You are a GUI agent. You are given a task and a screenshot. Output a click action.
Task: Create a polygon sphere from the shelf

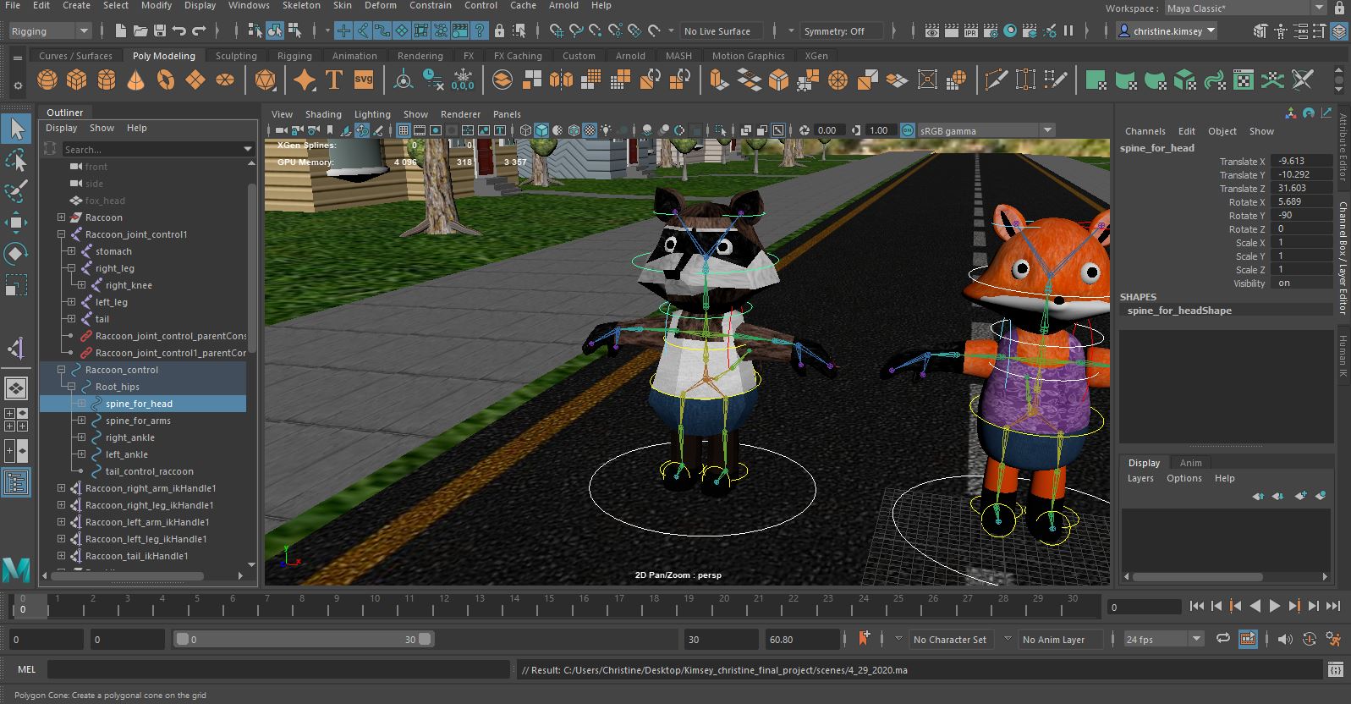click(47, 80)
